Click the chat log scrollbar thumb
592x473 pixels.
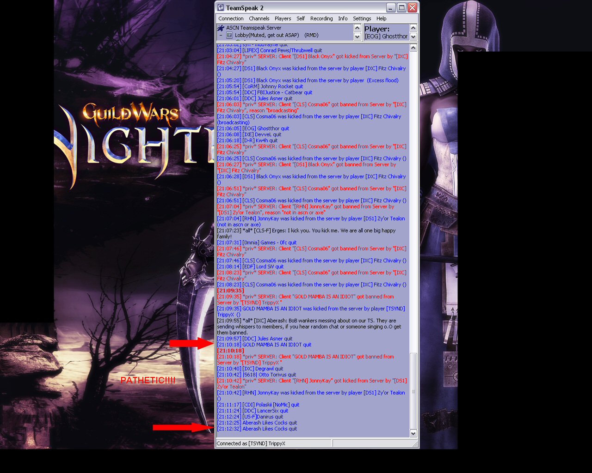[413, 391]
